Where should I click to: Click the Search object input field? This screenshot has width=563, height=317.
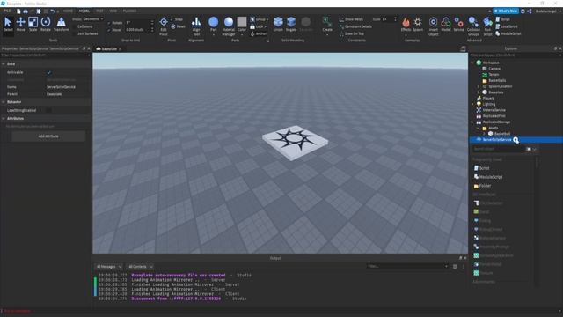pos(499,149)
